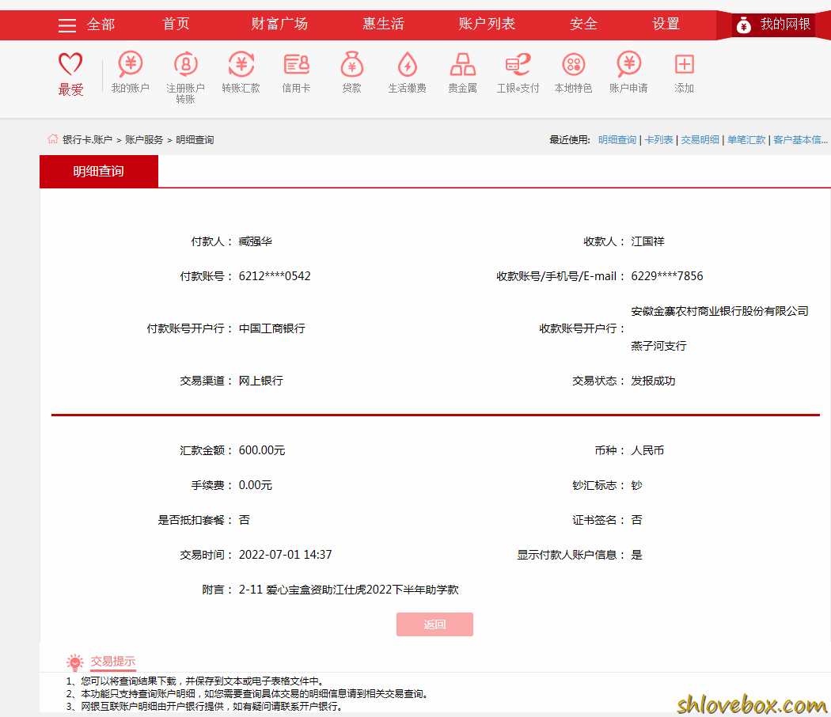Open the 账户申请 icon
Viewport: 831px width, 717px height.
(628, 64)
